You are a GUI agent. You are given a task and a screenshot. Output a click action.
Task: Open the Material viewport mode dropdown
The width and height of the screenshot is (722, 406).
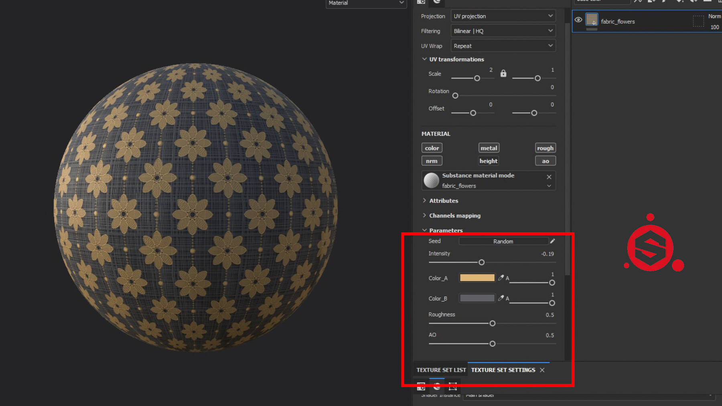coord(365,3)
